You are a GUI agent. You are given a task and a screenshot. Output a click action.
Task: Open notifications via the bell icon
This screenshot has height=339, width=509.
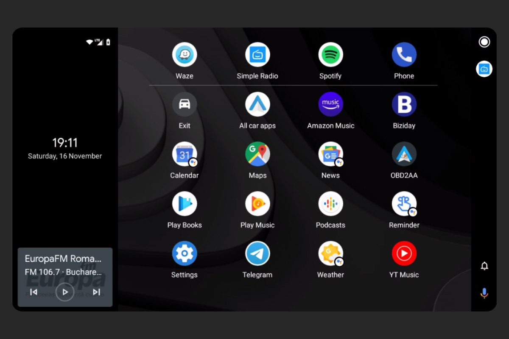(484, 266)
